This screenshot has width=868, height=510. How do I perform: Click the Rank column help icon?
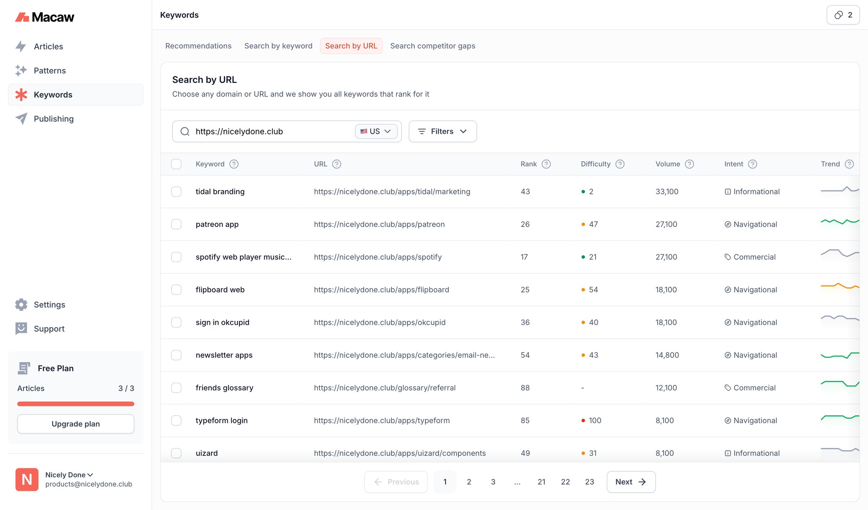pos(546,164)
